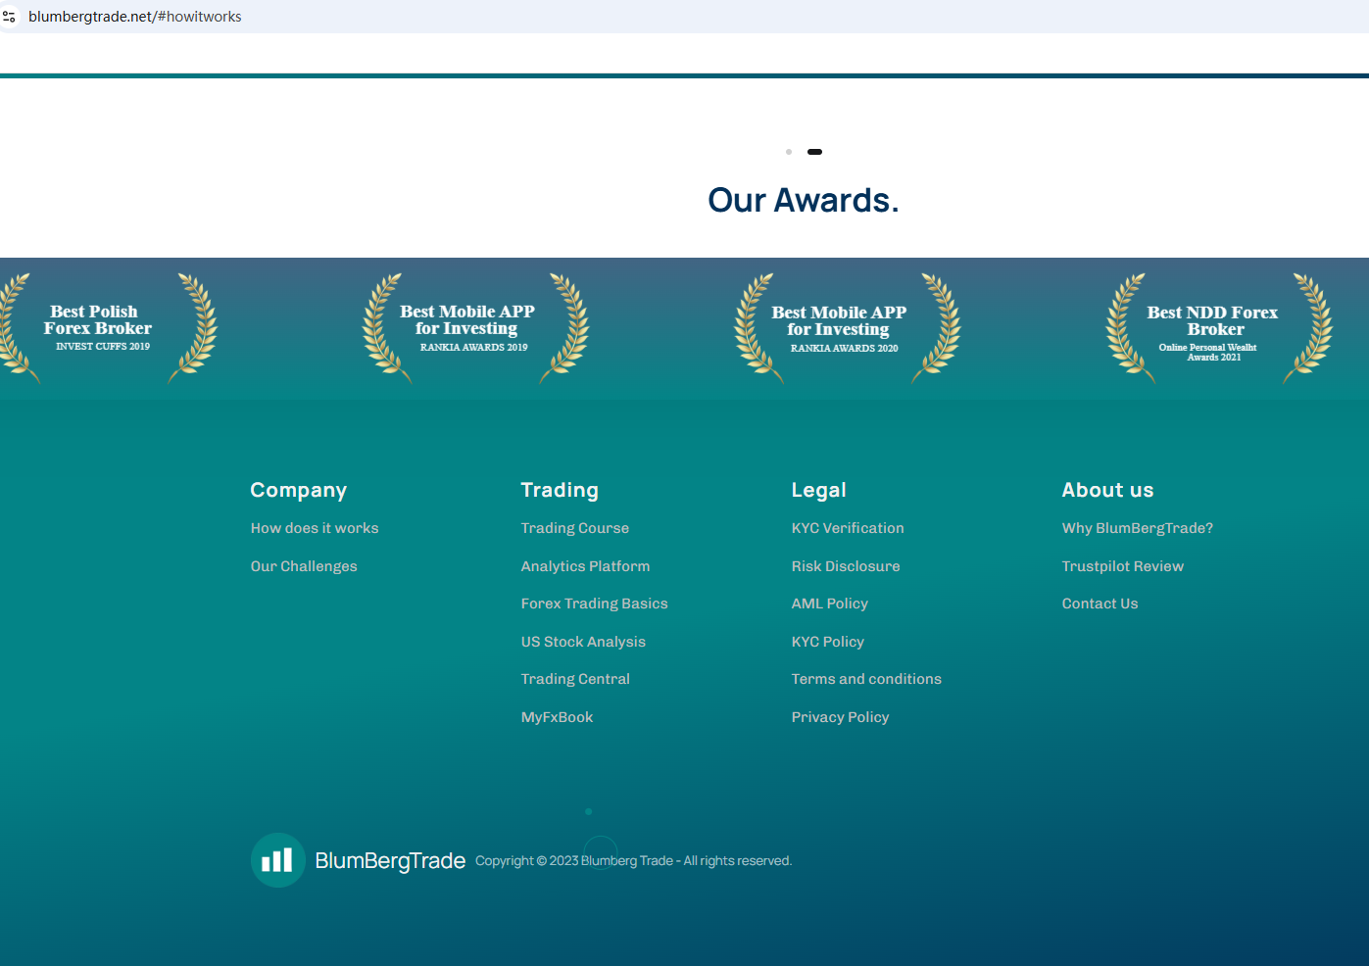Screen dimensions: 1369x966
Task: Open the AML Policy link
Action: pos(830,604)
